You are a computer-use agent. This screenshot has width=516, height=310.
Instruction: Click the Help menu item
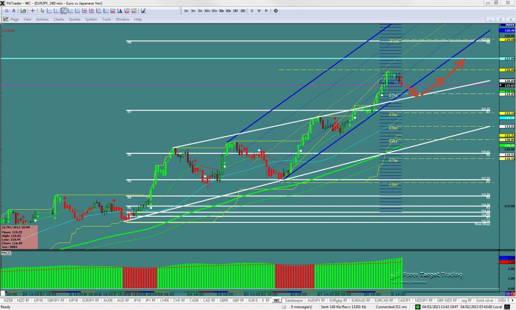coord(138,19)
